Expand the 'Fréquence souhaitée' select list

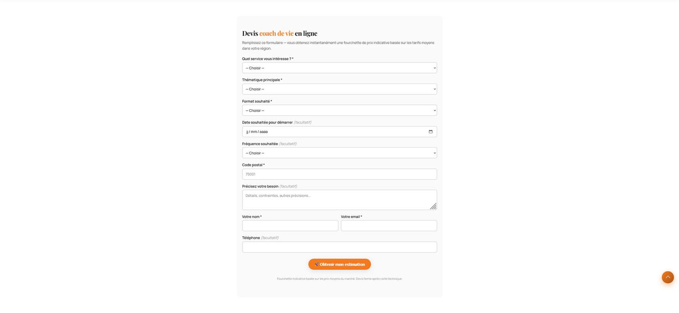[339, 153]
